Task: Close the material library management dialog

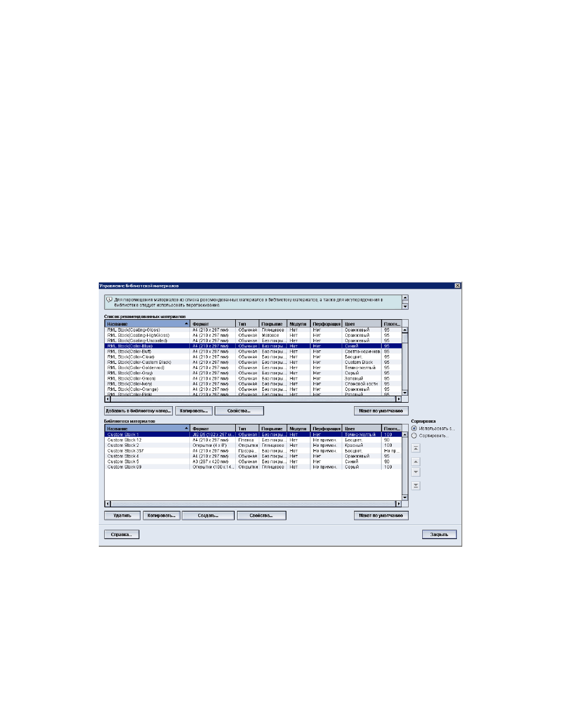Action: coord(458,286)
